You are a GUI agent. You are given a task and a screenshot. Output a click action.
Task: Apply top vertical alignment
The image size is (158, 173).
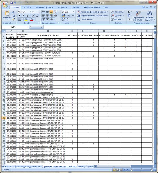click(x=43, y=12)
